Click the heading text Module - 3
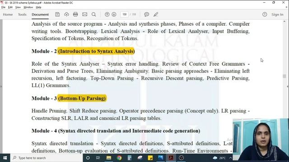Image resolution: width=289 pixels, height=162 pixels. pos(44,99)
